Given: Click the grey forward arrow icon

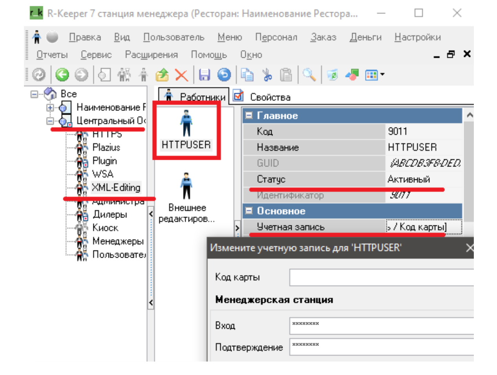Looking at the screenshot, I should point(82,74).
